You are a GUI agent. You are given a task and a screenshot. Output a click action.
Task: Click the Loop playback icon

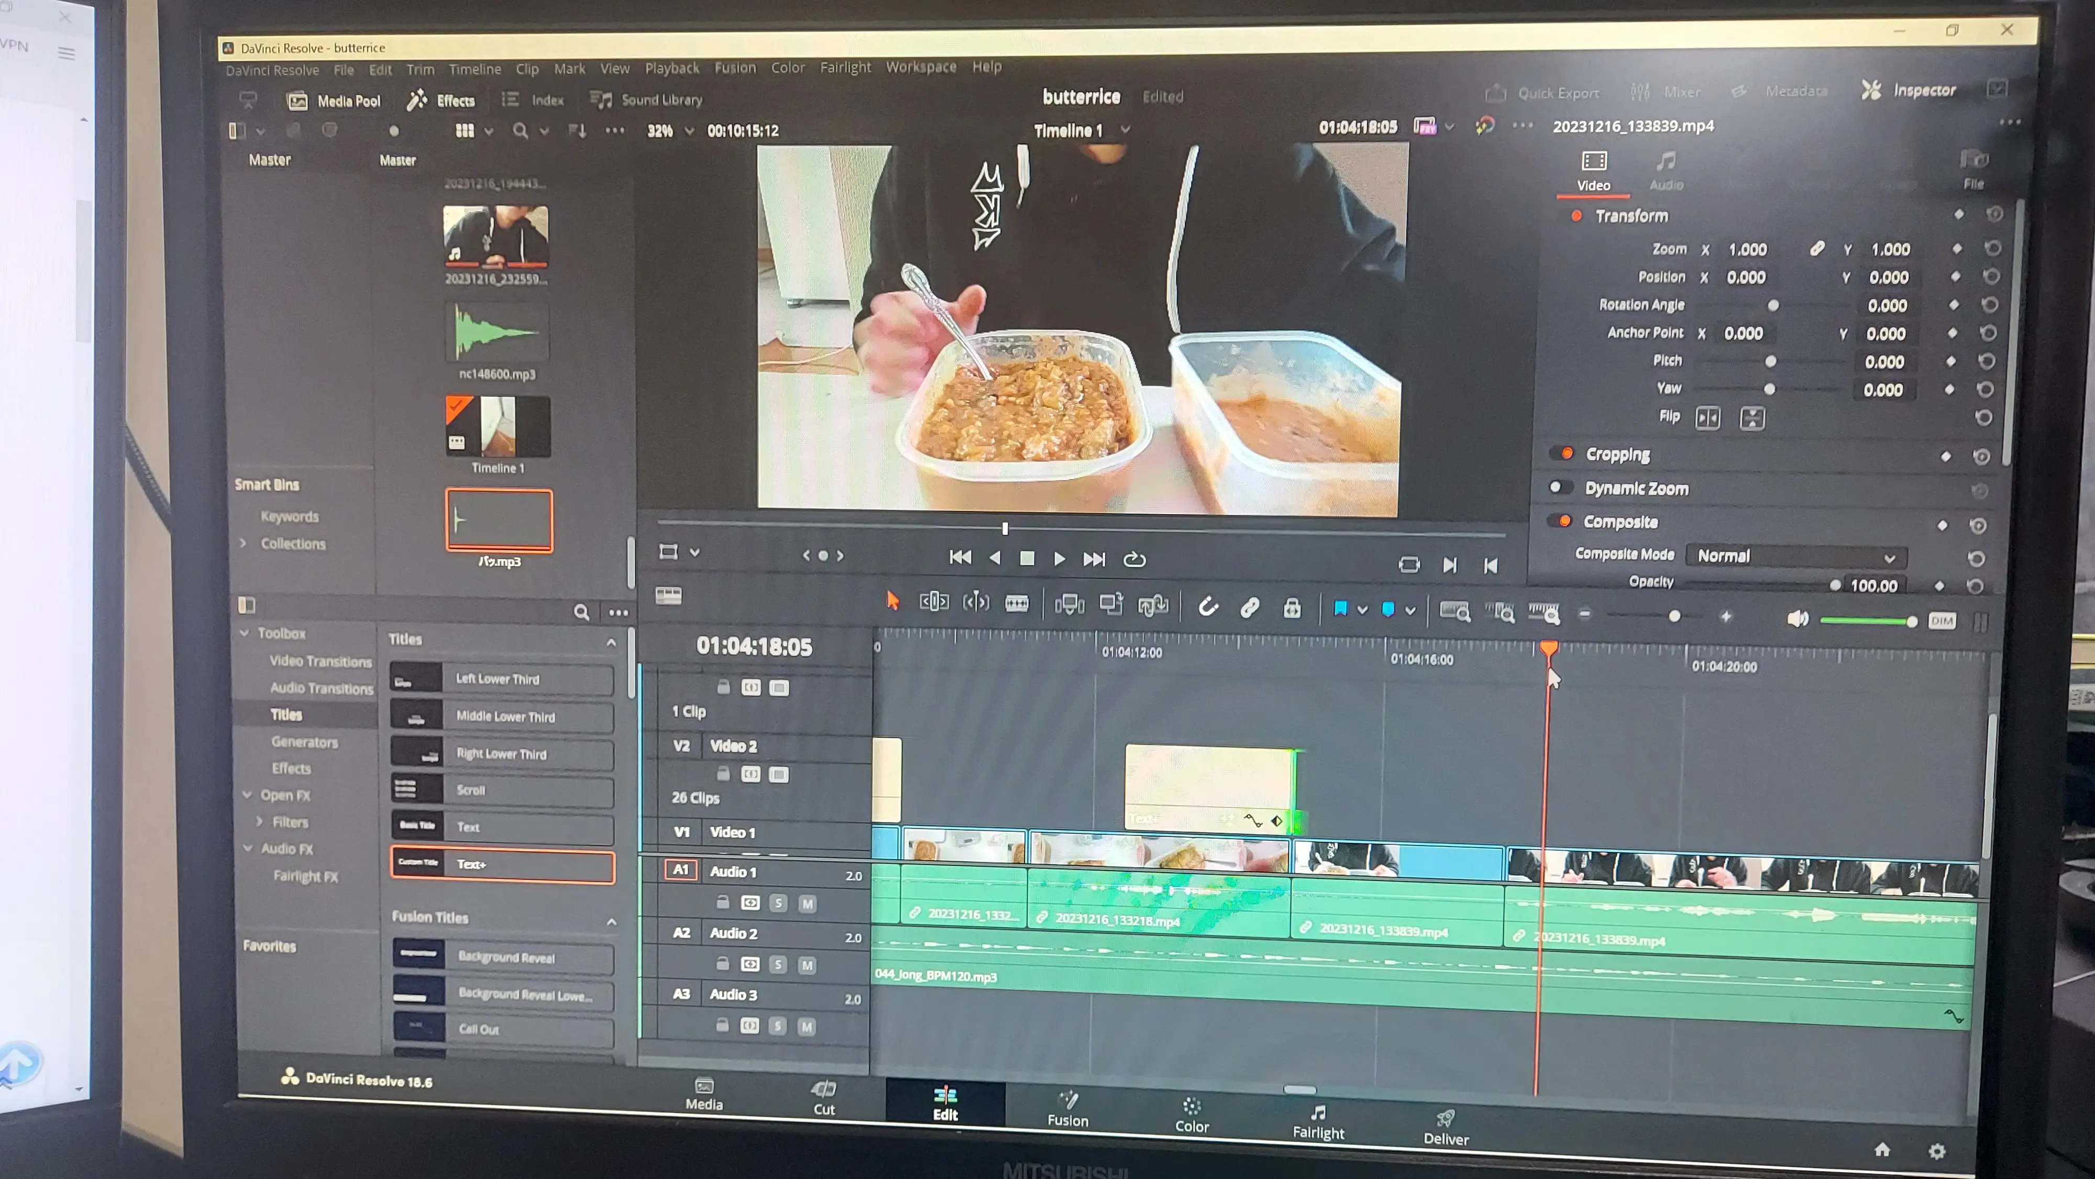click(1134, 560)
